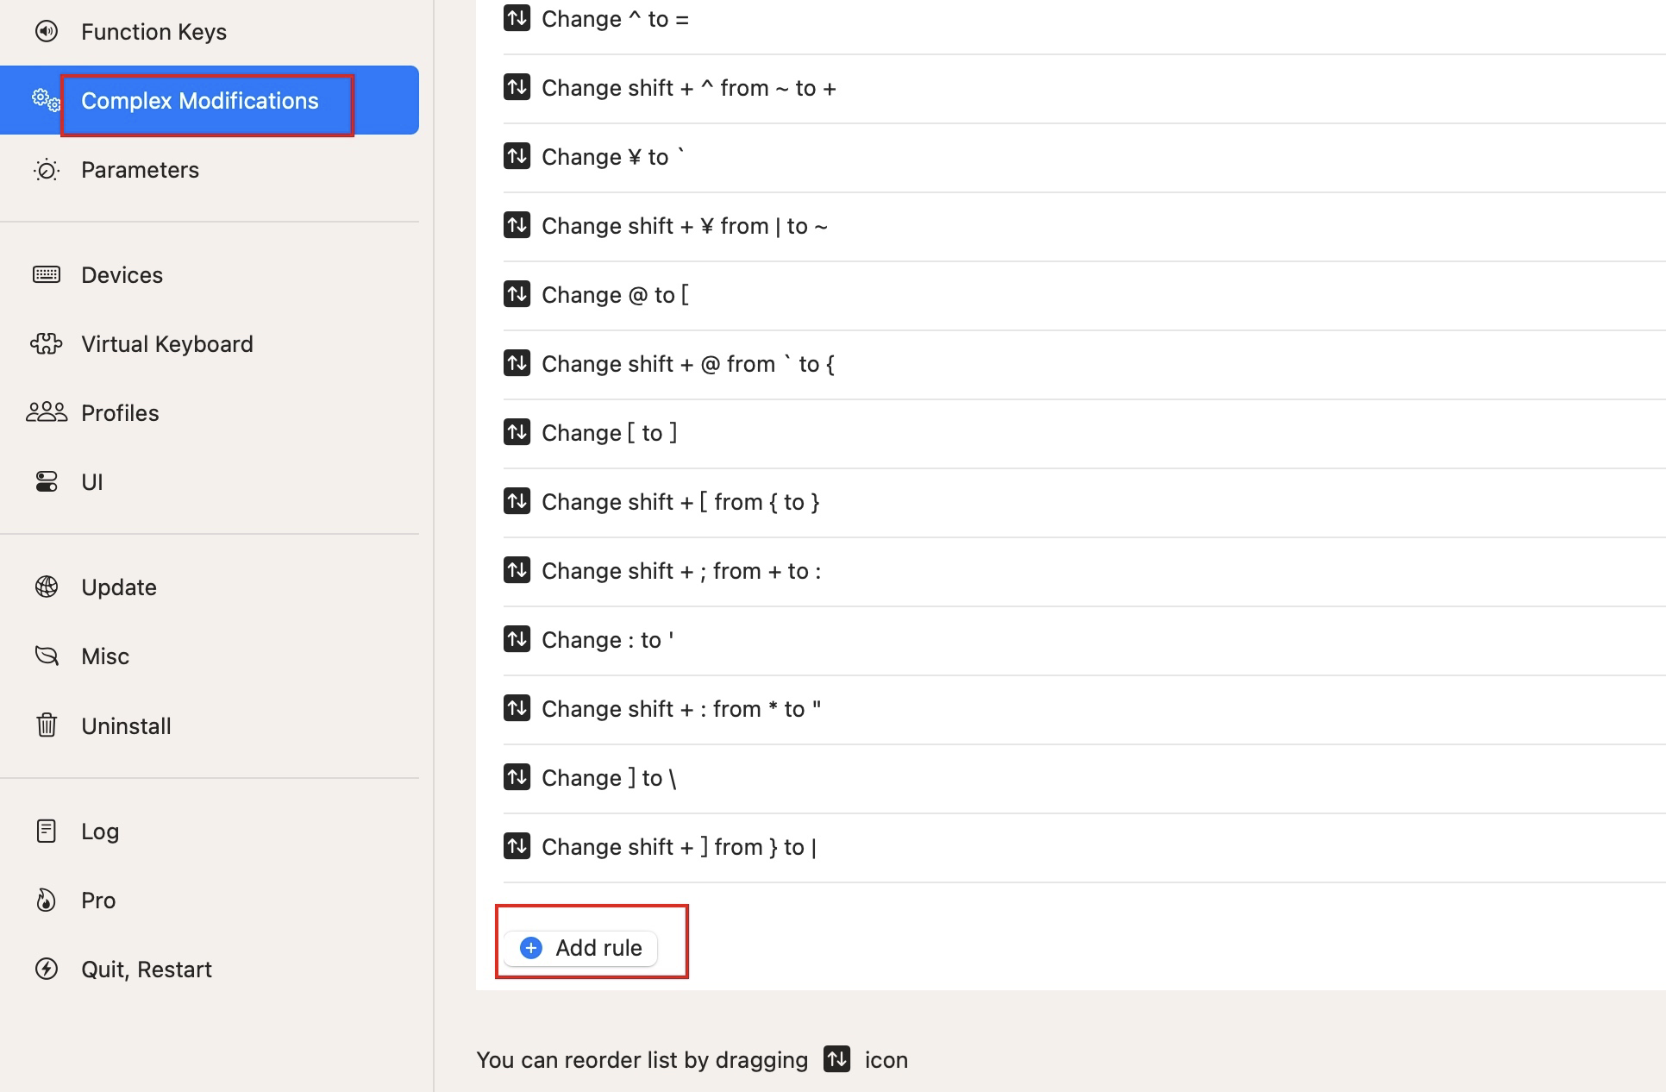1666x1092 pixels.
Task: Click the Devices keyboard icon
Action: (x=47, y=275)
